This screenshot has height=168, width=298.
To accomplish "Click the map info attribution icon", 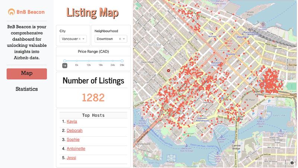I will pyautogui.click(x=292, y=163).
